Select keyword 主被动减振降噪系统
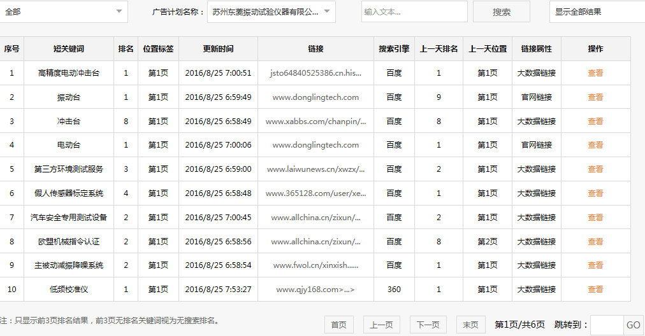Viewport: 645px width, 336px height. pos(69,265)
